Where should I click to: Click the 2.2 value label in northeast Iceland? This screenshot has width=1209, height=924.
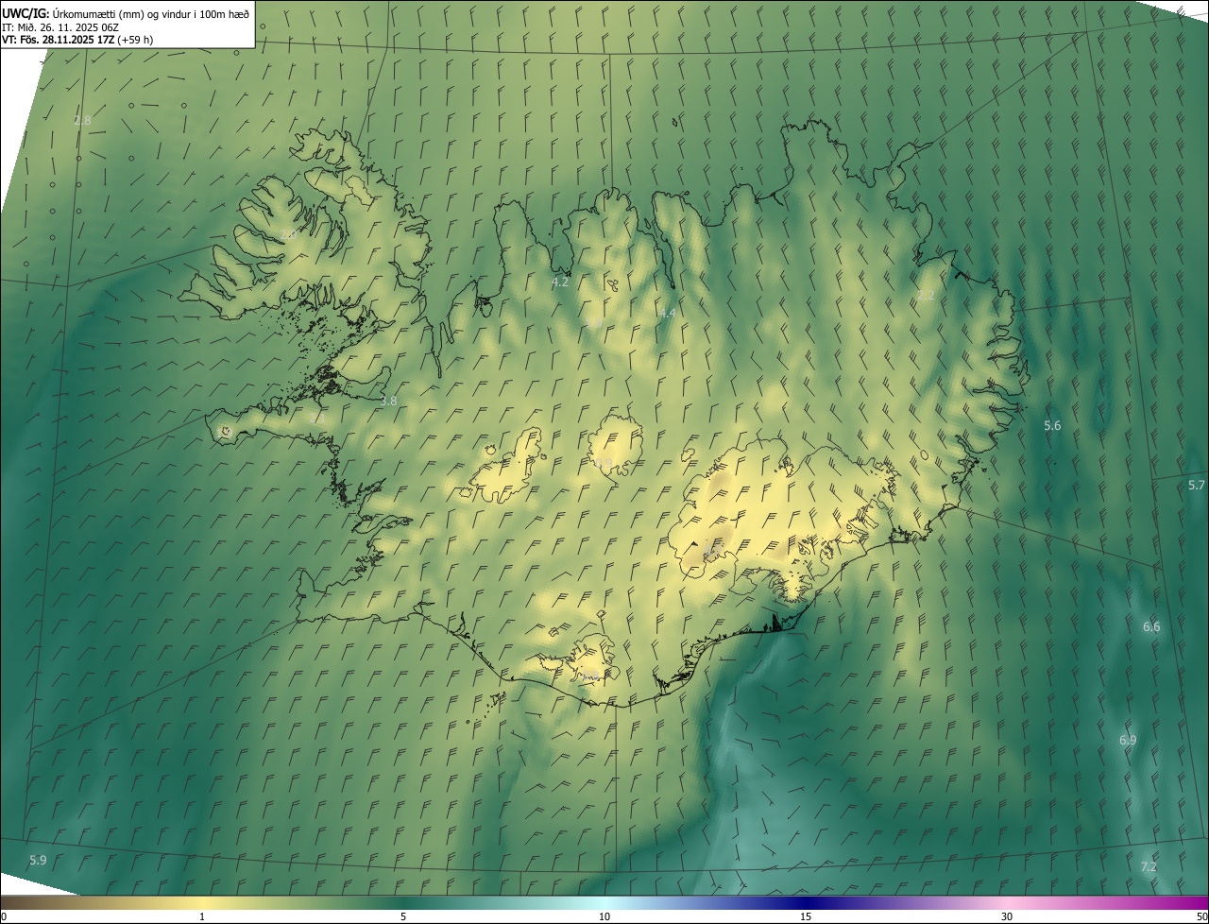click(926, 296)
